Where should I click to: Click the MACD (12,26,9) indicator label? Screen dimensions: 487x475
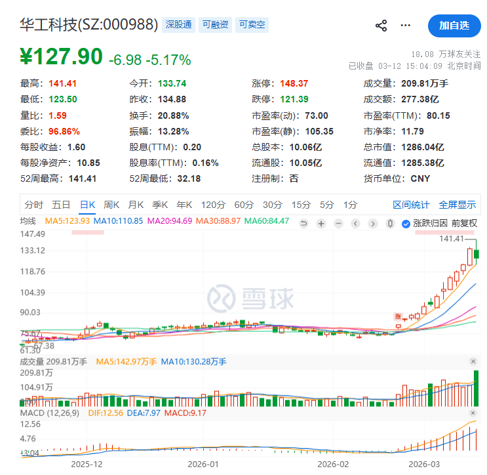tap(50, 413)
